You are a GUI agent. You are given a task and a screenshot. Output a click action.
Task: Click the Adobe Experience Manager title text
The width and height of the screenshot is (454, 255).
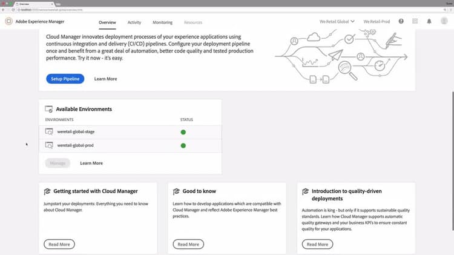[40, 21]
